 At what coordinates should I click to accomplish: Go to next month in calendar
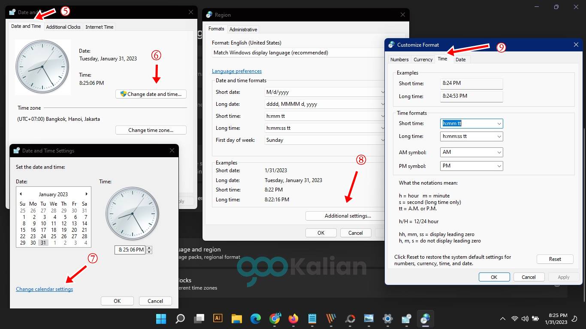click(86, 194)
